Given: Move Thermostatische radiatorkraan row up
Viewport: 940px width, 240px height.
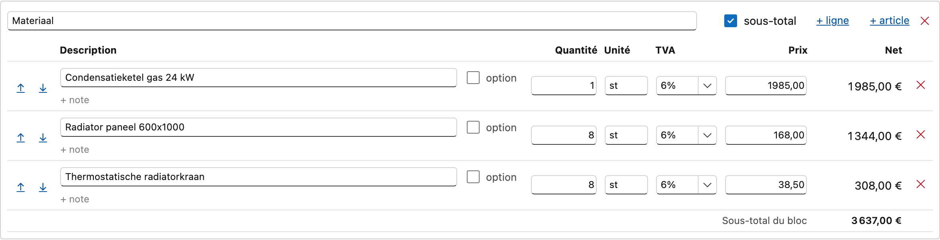Looking at the screenshot, I should click(x=21, y=187).
